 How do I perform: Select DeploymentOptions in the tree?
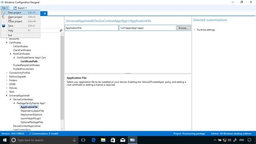31,114
